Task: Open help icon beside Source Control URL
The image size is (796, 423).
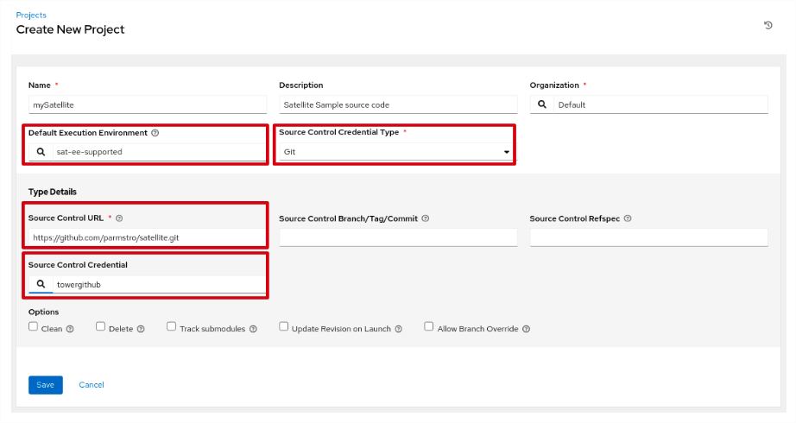Action: click(x=119, y=218)
